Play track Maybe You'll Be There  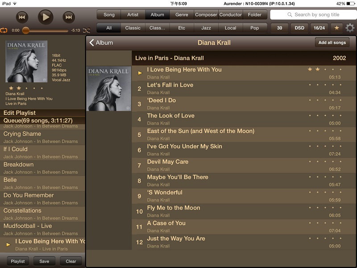coord(244,181)
